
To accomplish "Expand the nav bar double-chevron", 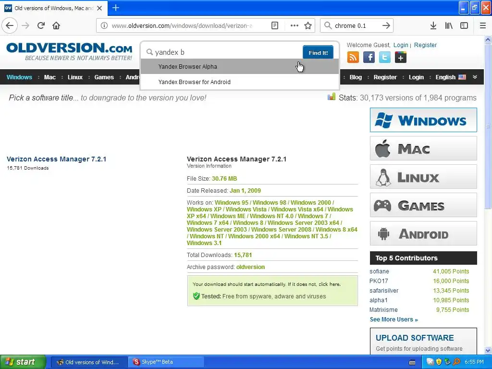I will coord(475,77).
